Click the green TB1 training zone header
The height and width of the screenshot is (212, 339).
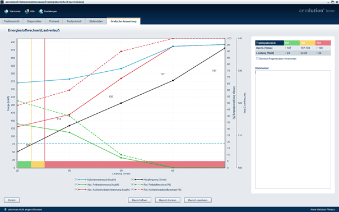tap(292, 43)
